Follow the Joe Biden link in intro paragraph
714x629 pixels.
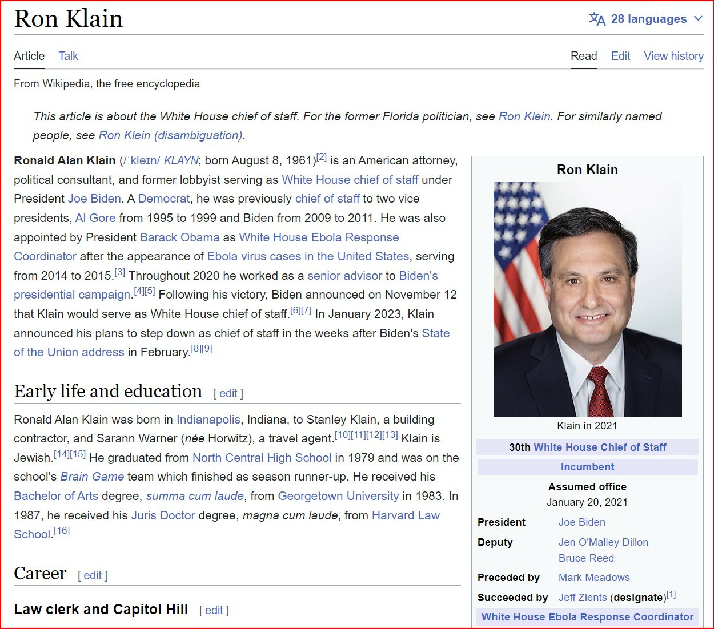click(94, 199)
